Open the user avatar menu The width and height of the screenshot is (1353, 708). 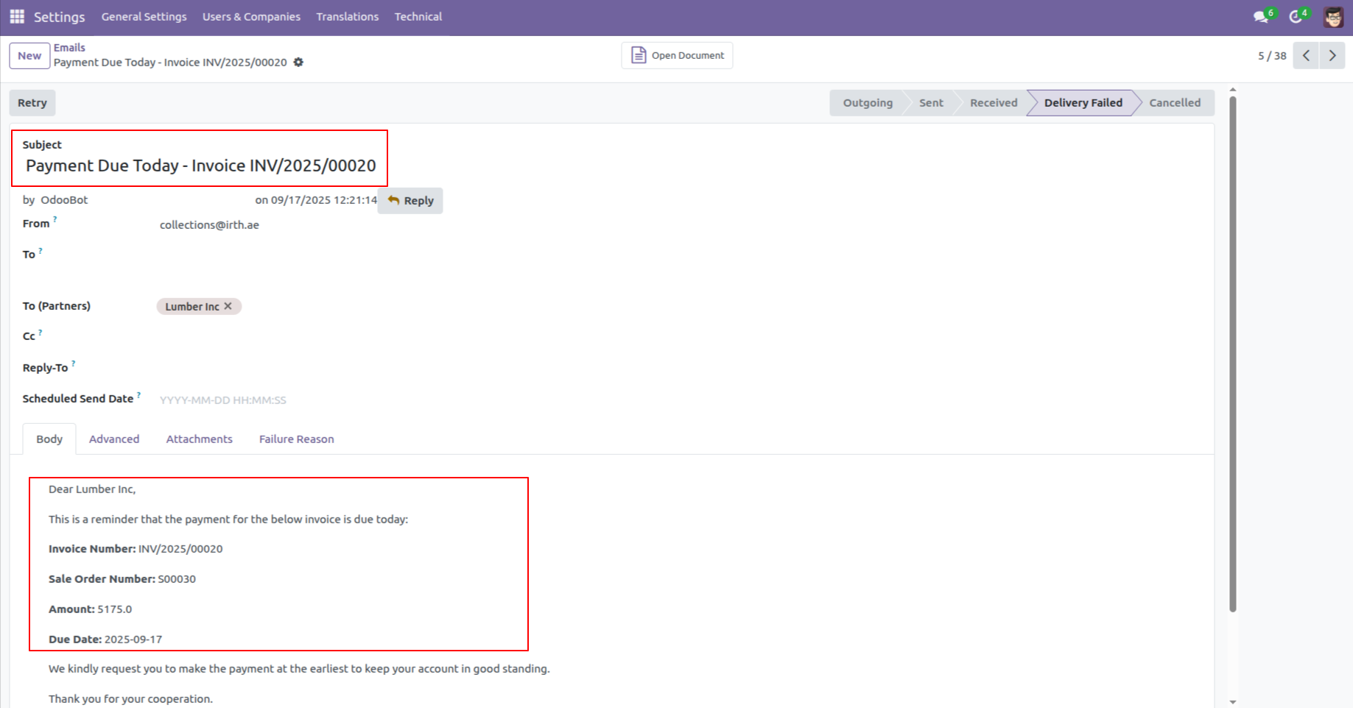pos(1333,17)
